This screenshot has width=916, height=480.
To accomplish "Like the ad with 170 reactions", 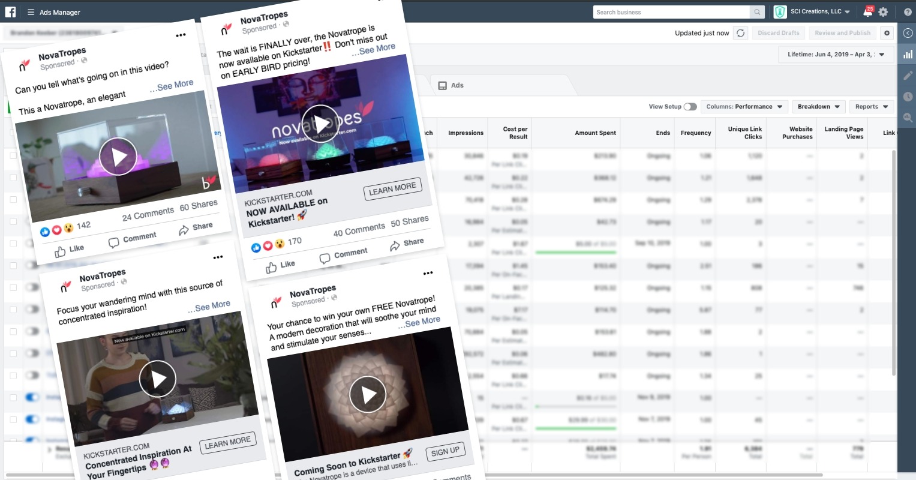I will point(280,266).
